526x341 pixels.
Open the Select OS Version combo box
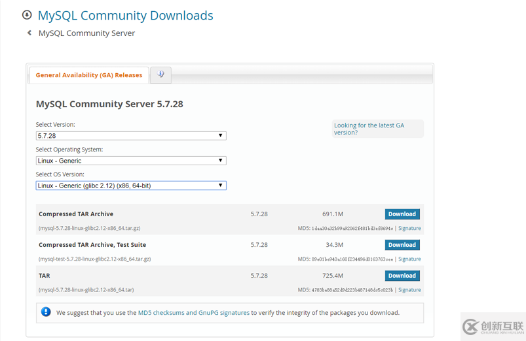click(x=131, y=186)
